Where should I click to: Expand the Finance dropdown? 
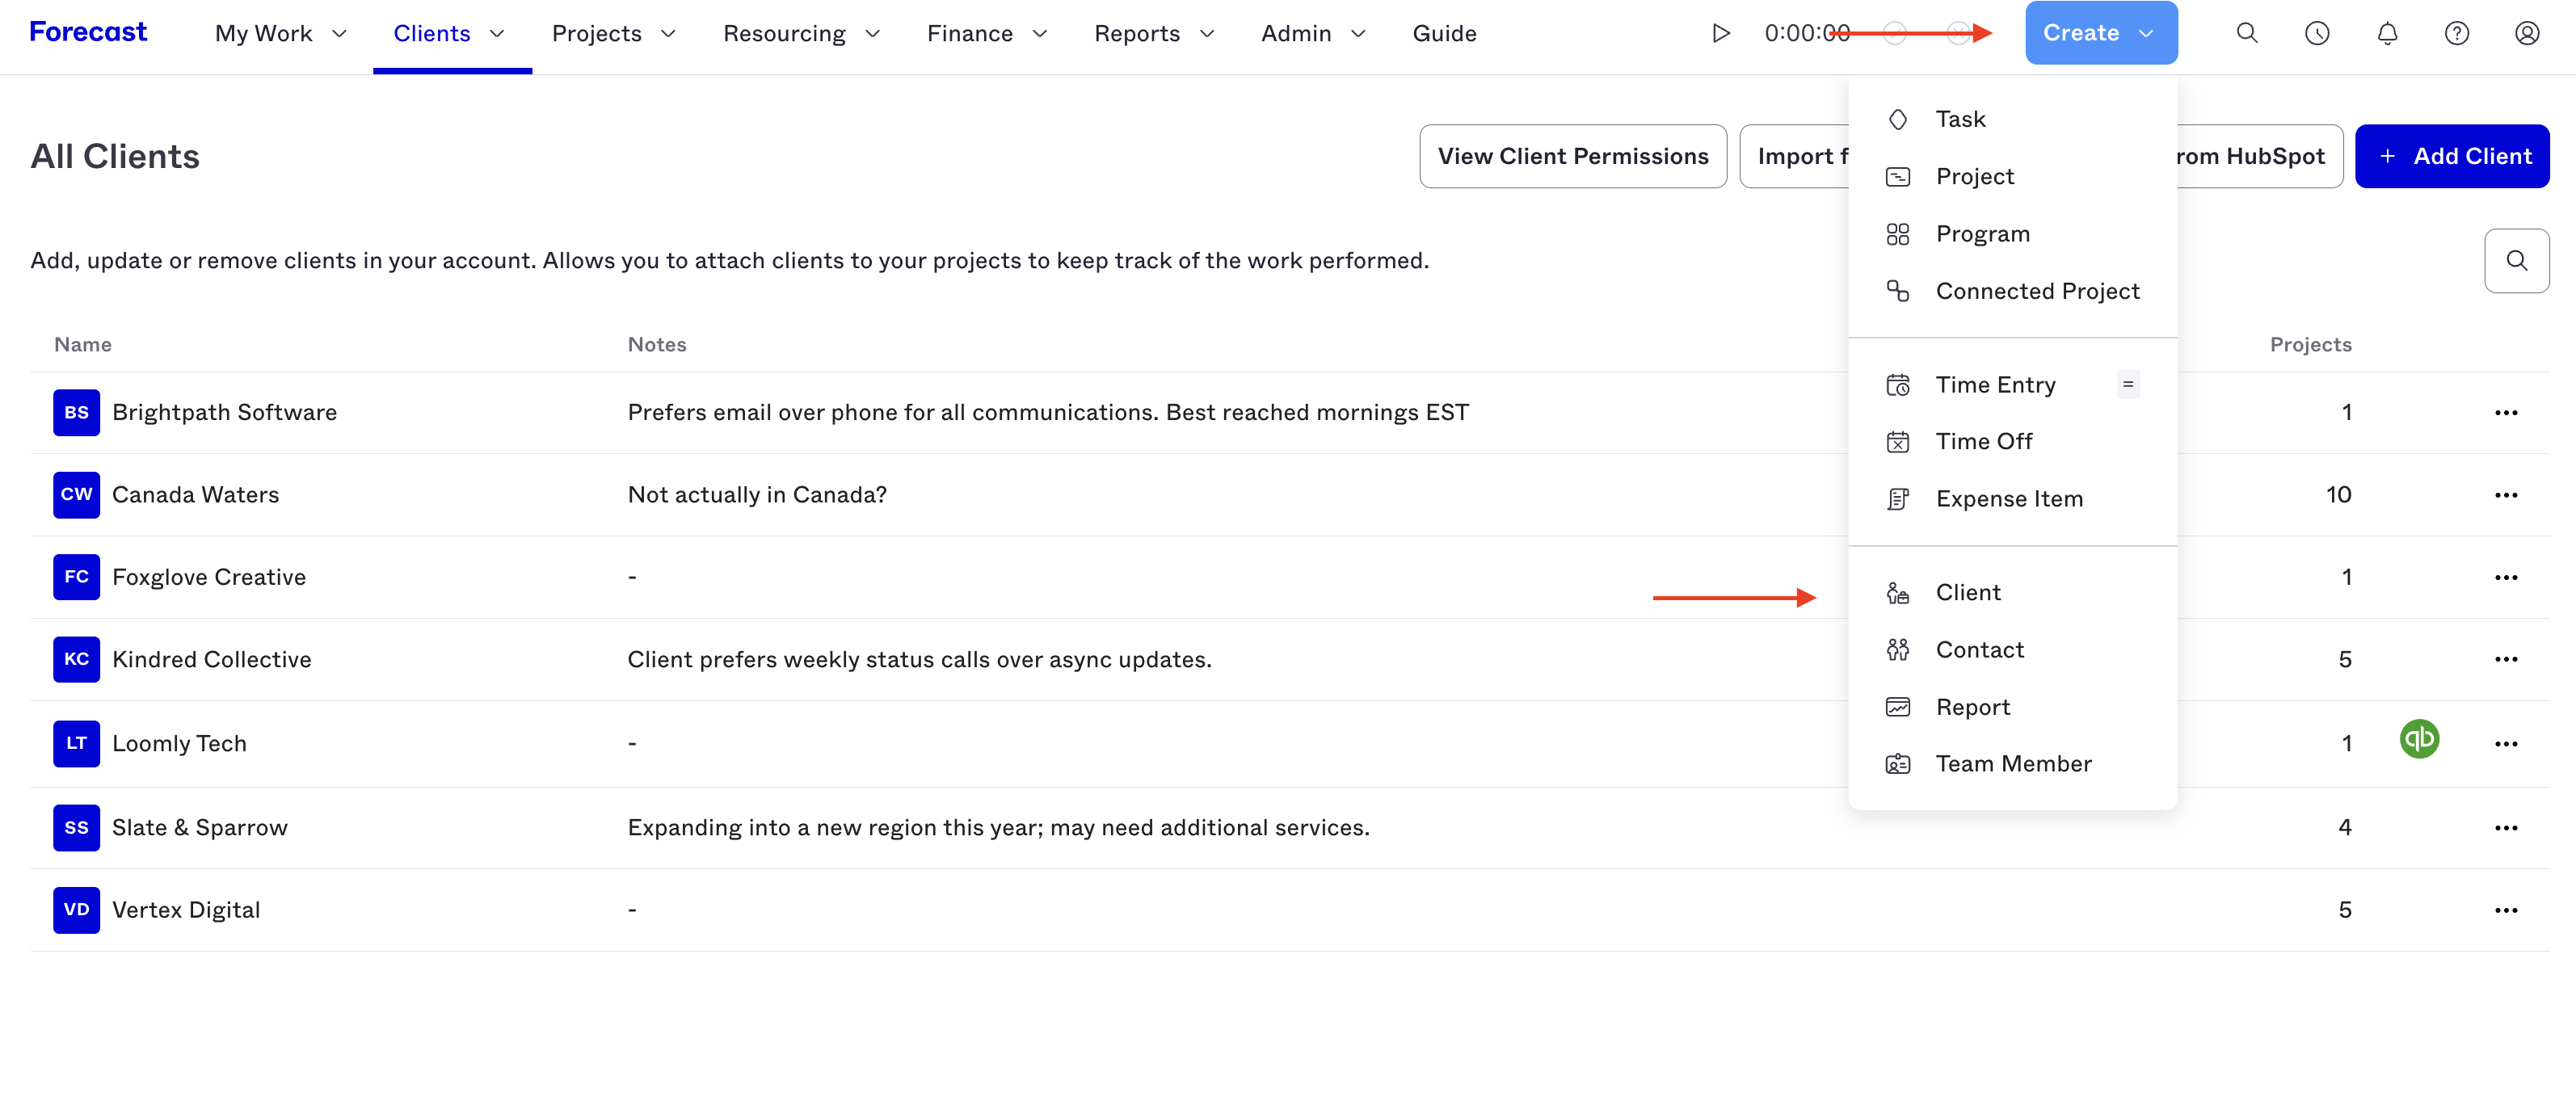pos(1040,34)
